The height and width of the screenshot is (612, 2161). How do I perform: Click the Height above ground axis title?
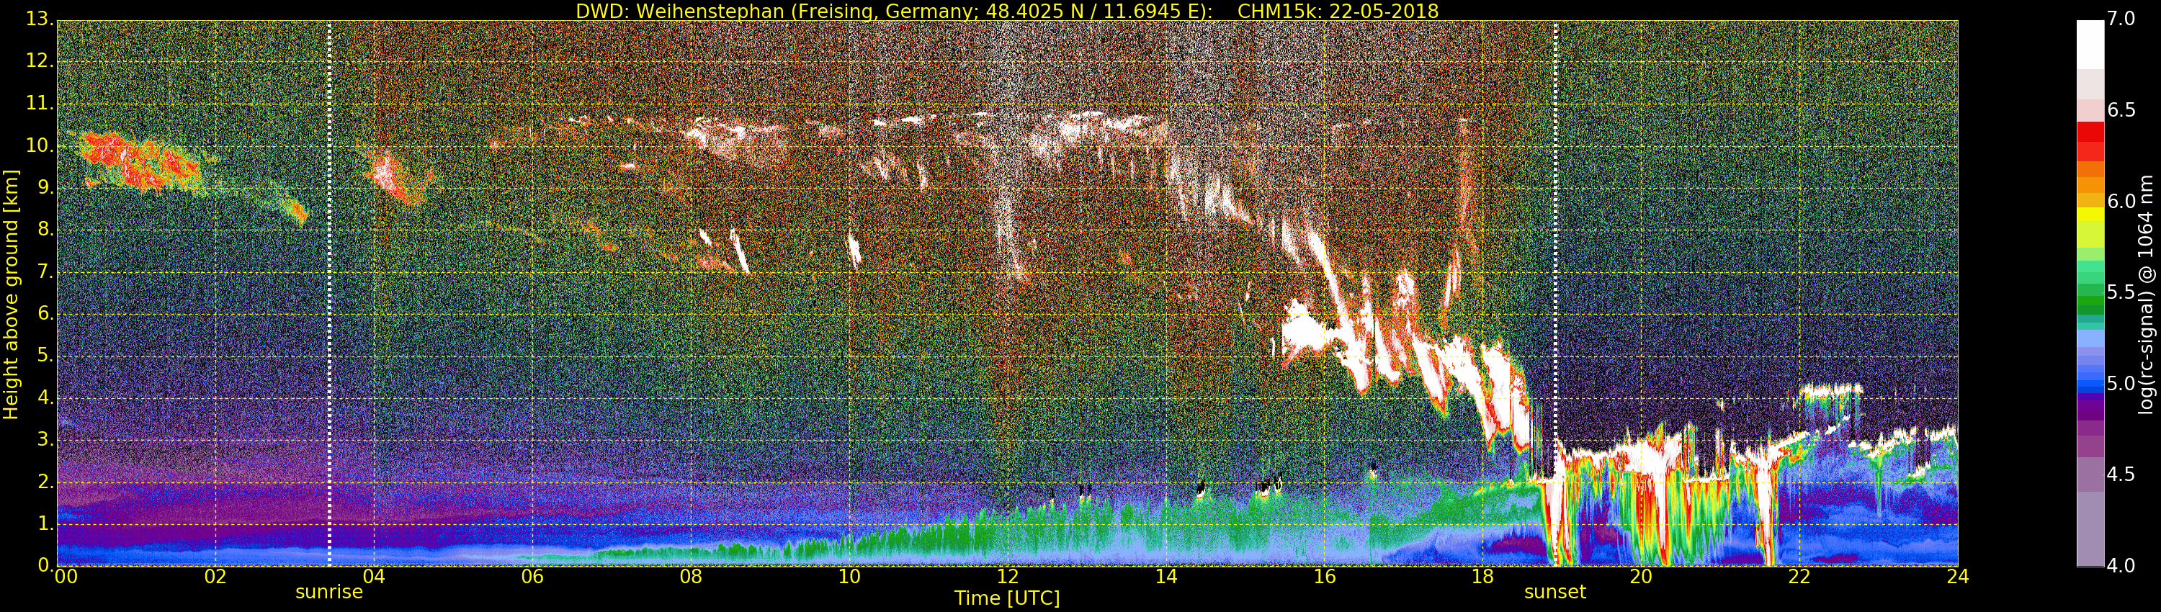(11, 294)
